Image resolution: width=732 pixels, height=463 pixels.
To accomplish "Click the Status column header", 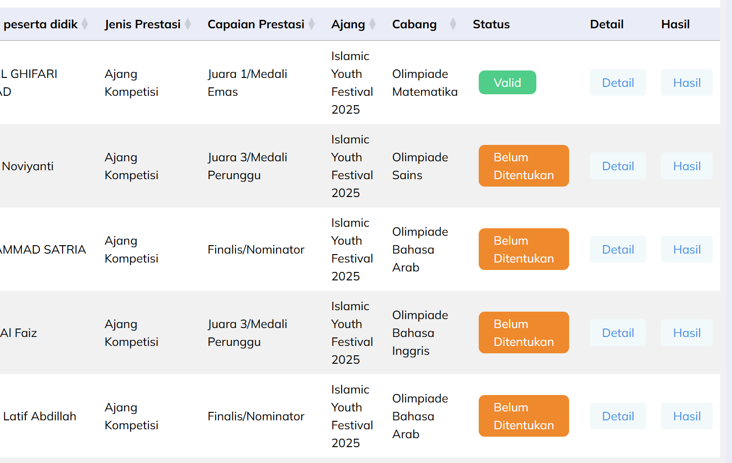I will pyautogui.click(x=491, y=24).
